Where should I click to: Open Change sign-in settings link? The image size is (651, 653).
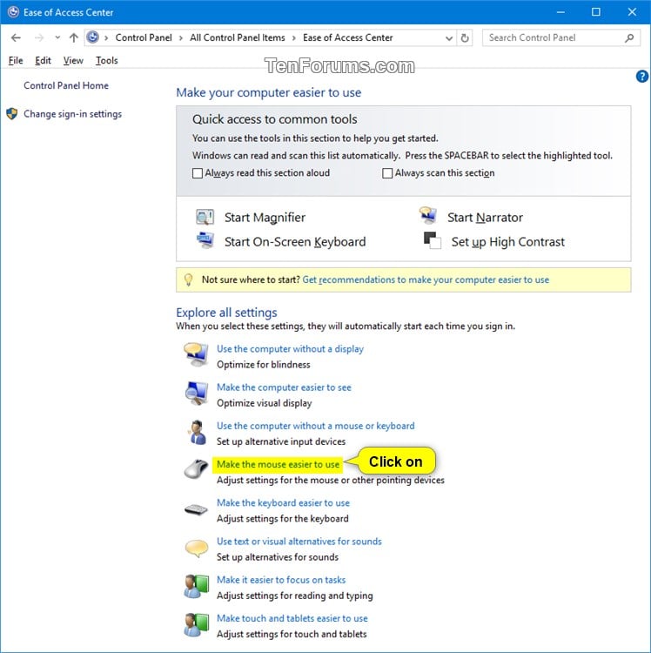point(72,114)
